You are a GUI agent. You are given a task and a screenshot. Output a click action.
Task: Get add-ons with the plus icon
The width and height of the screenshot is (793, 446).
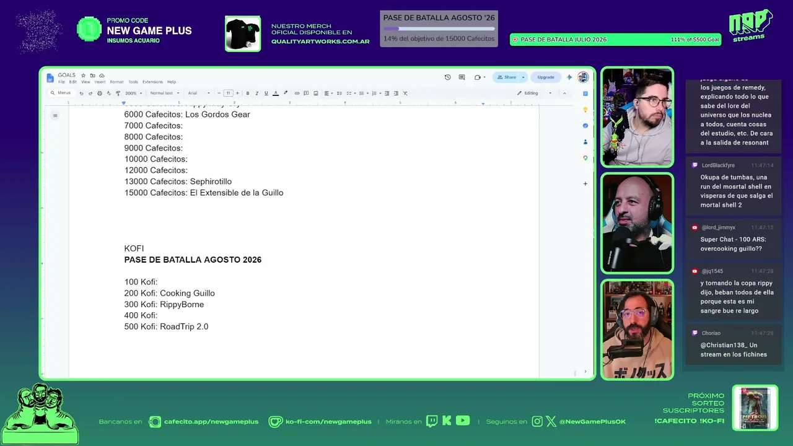click(585, 183)
